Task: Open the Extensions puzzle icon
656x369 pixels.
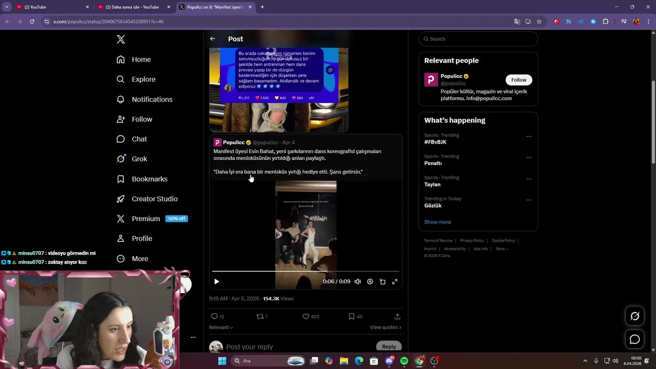Action: pos(605,22)
